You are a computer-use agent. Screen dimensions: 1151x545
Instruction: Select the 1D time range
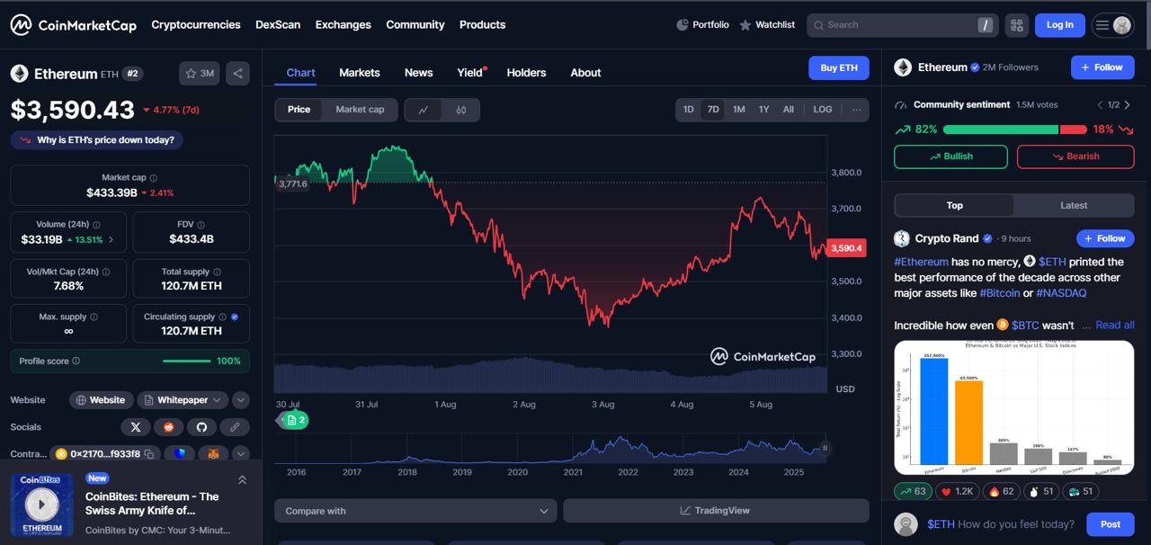click(x=688, y=110)
